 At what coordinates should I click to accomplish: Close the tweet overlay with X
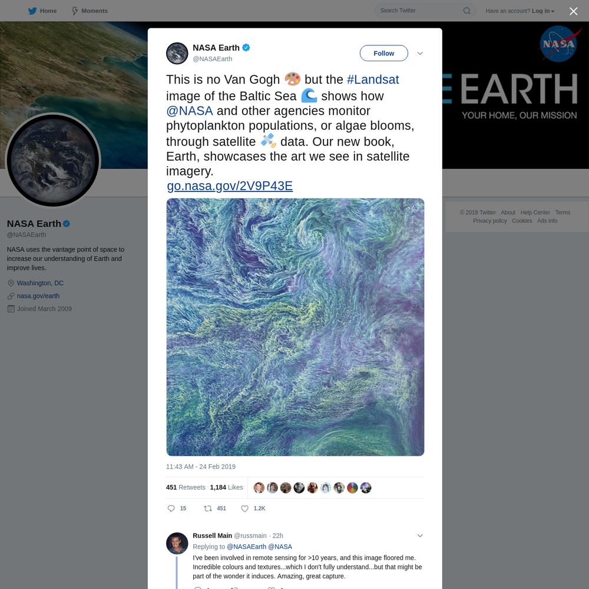click(573, 11)
